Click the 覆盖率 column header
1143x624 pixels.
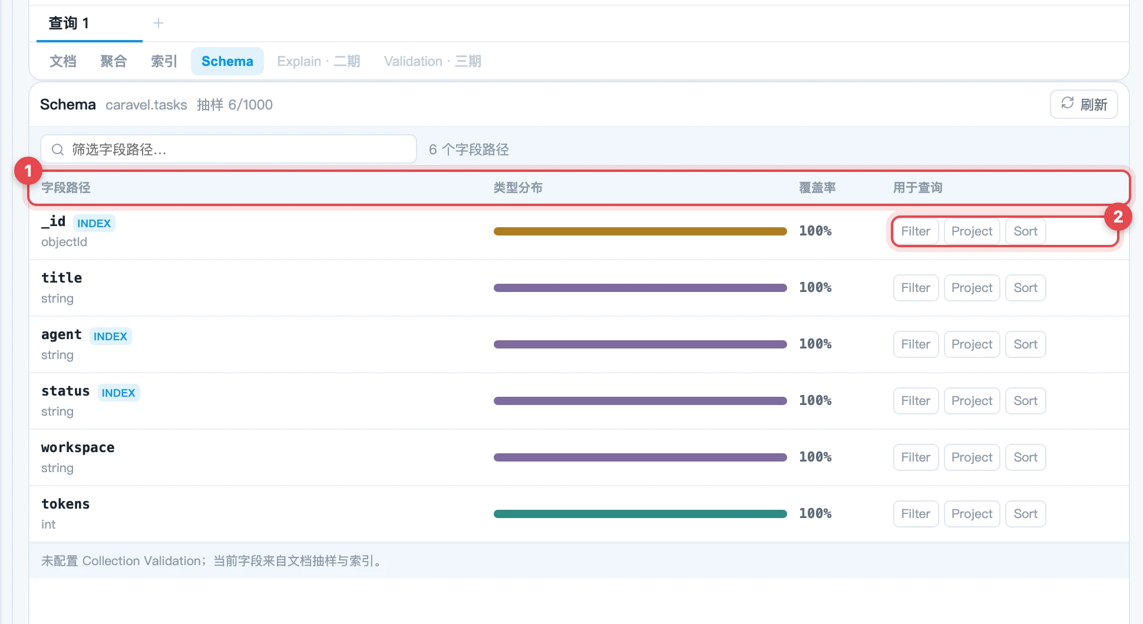[x=817, y=188]
